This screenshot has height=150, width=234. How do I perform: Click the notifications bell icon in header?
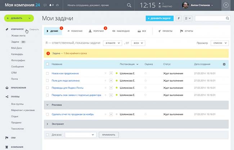click(x=51, y=5)
